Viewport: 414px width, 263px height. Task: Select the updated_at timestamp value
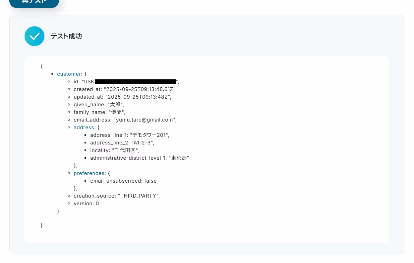[138, 97]
